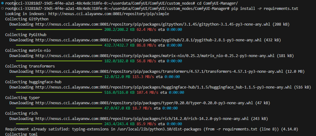Image resolution: width=316 pixels, height=136 pixels.
Task: Open the rich-14.2.0 wheel download URL
Action: click(x=142, y=119)
